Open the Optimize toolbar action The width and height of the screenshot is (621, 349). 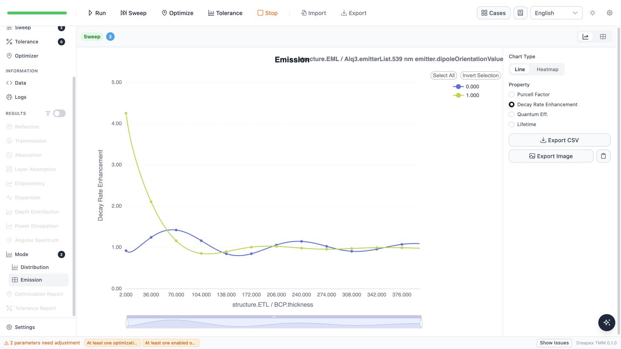coord(177,13)
